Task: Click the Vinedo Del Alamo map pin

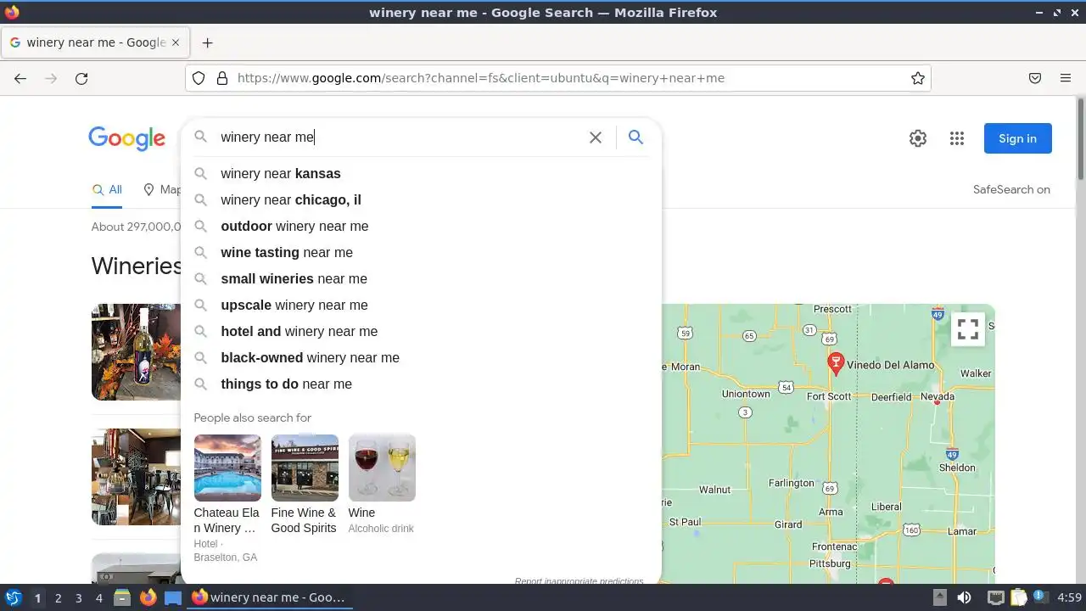Action: [836, 364]
